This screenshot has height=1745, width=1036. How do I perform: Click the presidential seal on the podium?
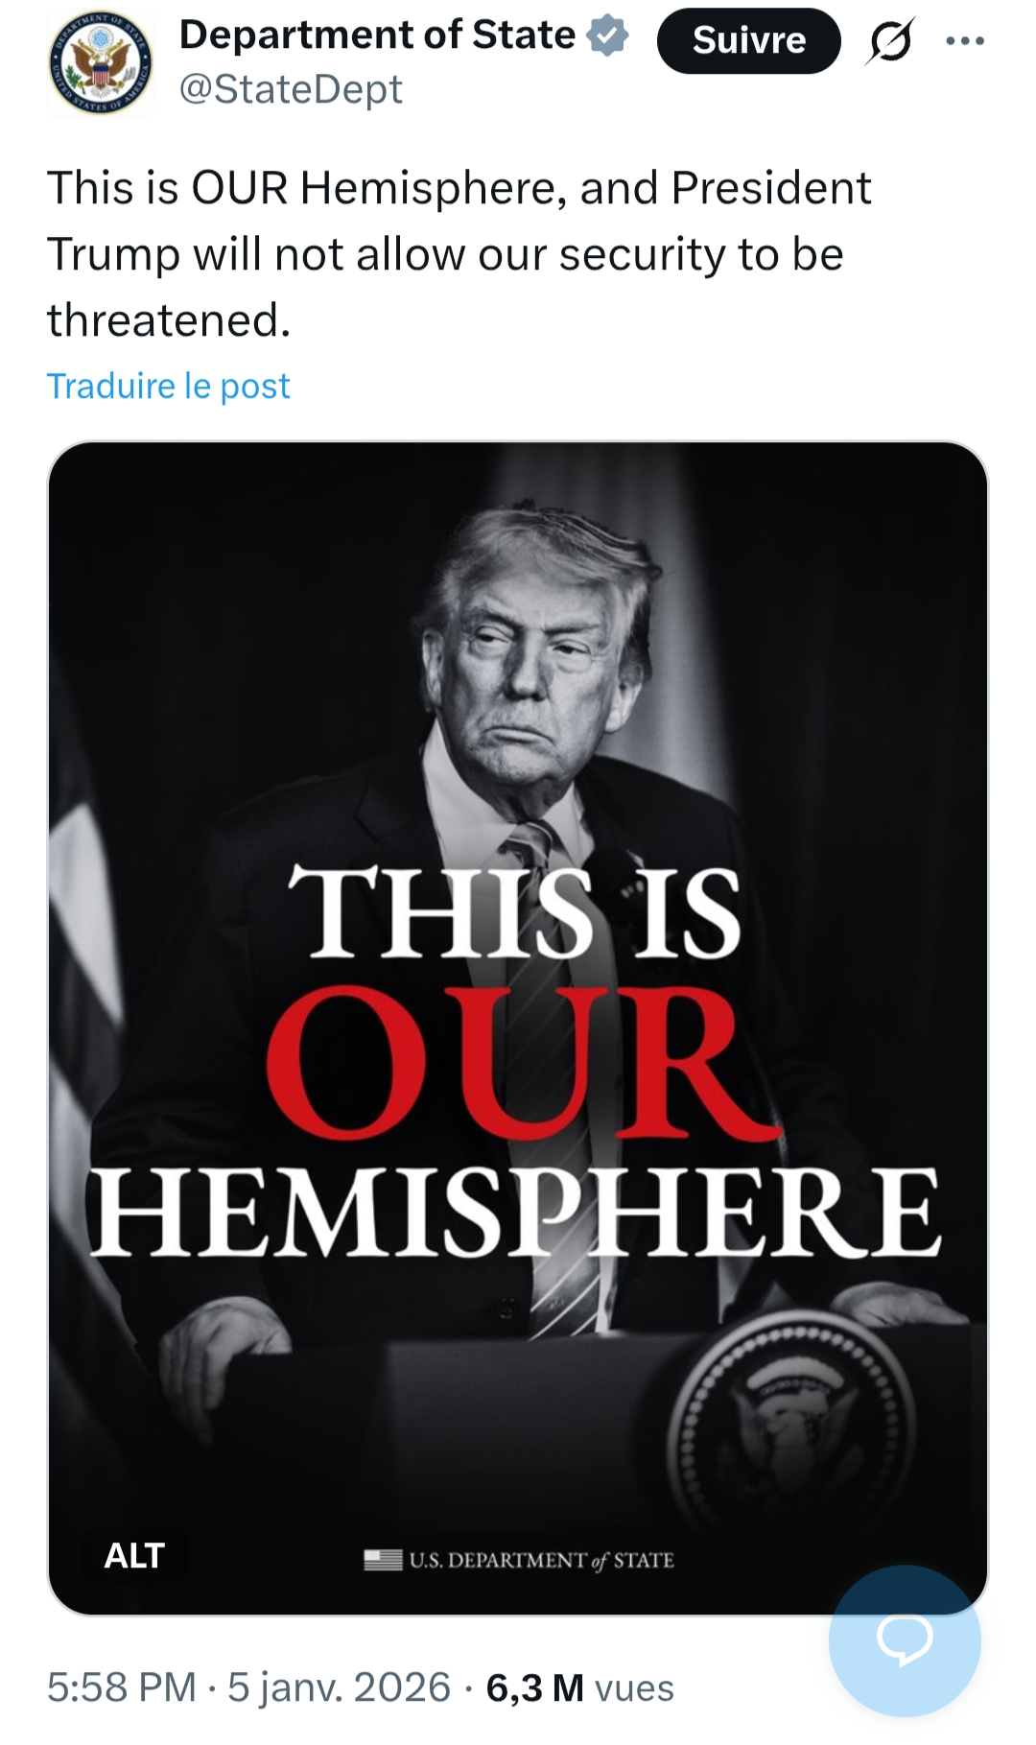coord(792,1425)
